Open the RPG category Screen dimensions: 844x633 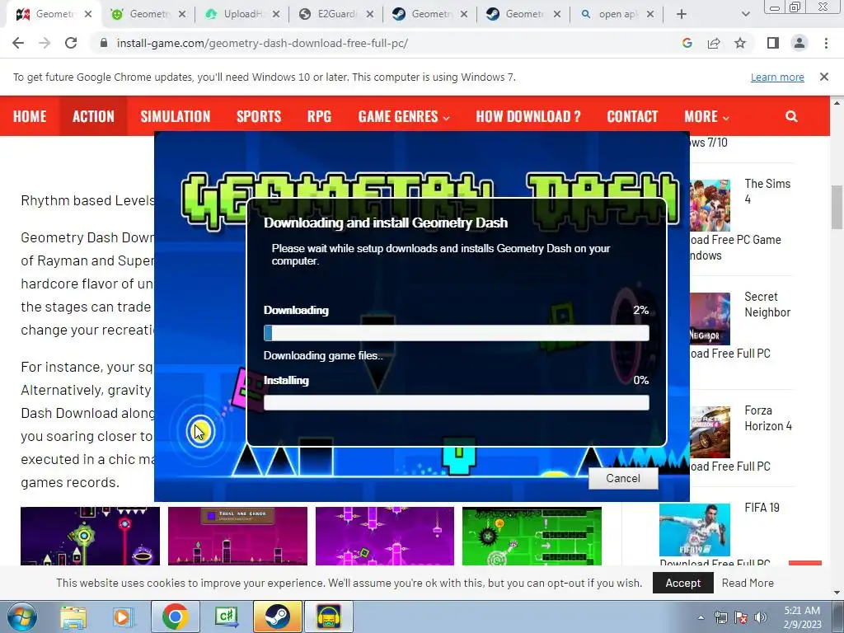[x=319, y=116]
